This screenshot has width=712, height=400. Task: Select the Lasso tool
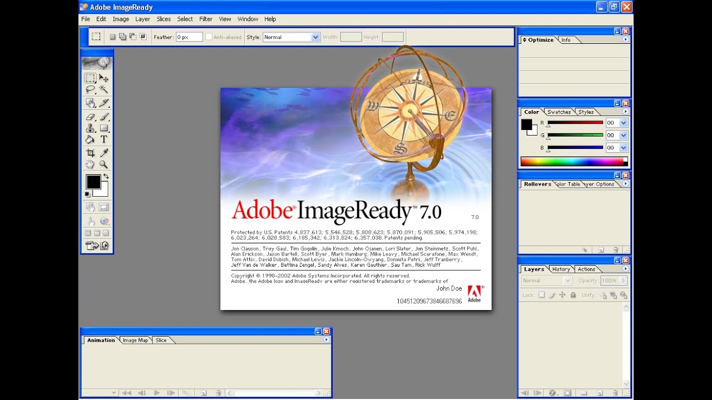coord(90,89)
